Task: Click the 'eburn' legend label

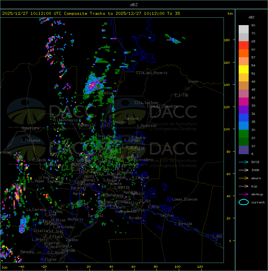Action: [x=256, y=178]
